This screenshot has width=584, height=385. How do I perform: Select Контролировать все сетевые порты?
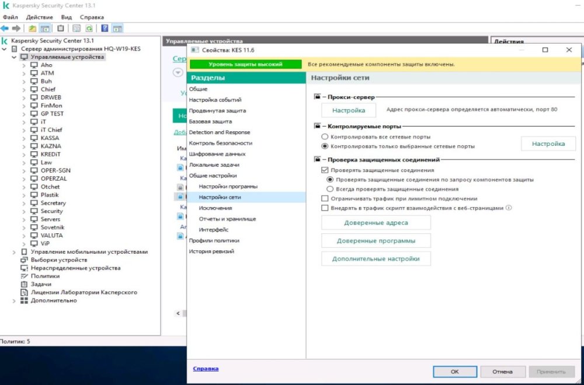[325, 137]
